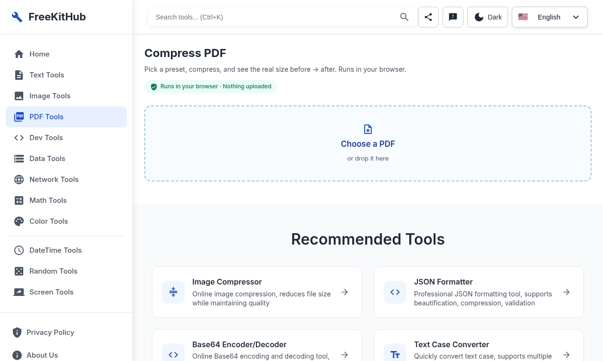Viewport: 603px width, 361px height.
Task: Click the JSON Formatter card arrow
Action: pos(566,292)
